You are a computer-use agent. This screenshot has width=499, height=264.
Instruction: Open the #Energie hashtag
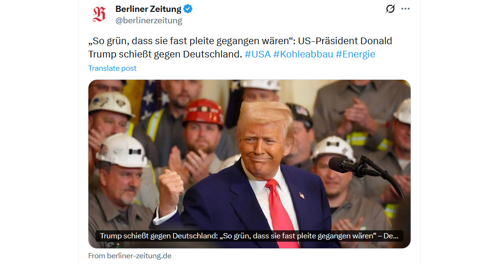click(x=355, y=54)
